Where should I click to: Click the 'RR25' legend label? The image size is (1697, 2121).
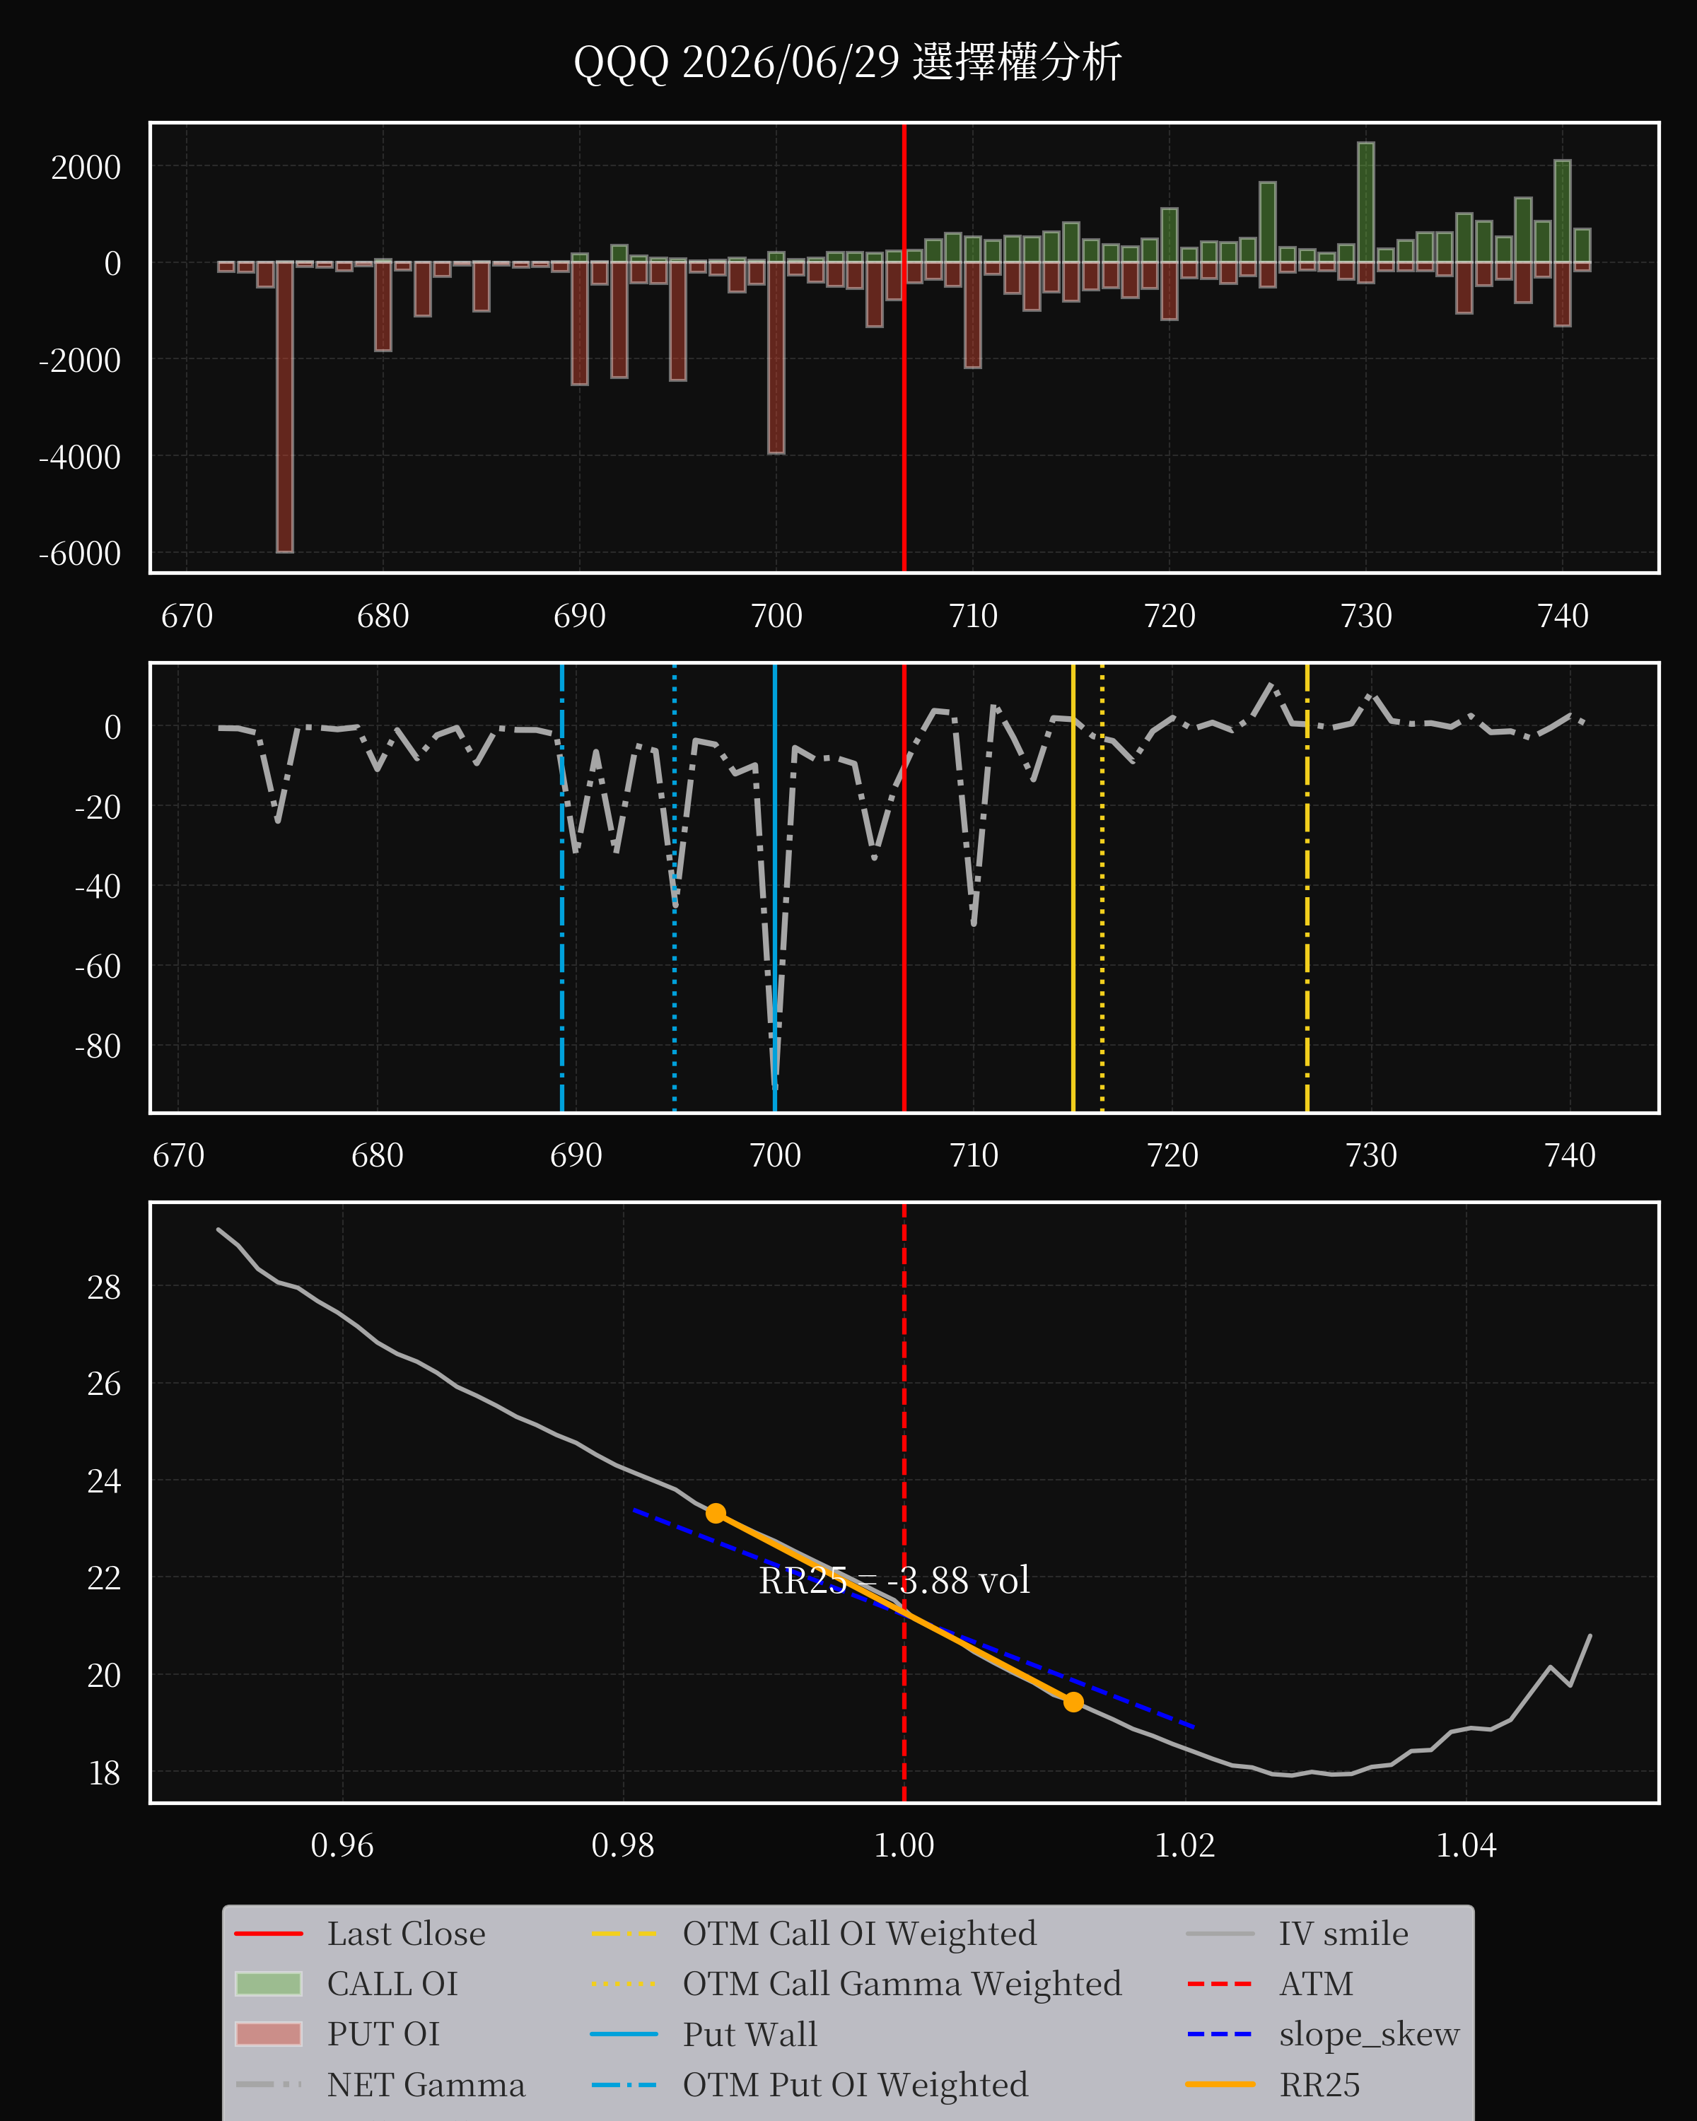tap(1319, 2085)
